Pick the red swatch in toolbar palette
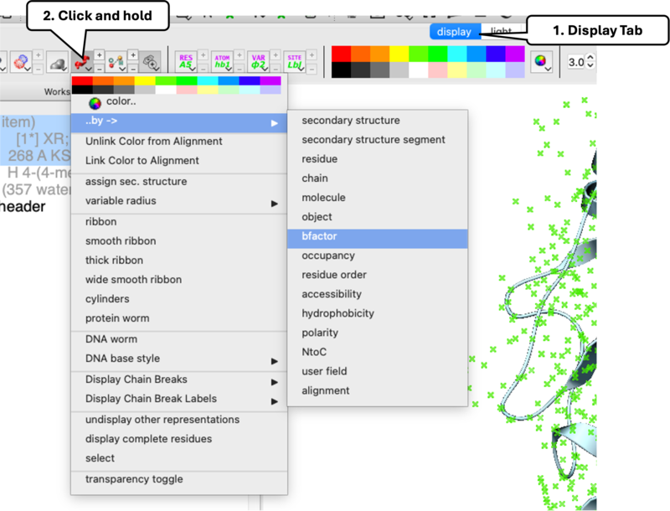The image size is (670, 511). click(342, 54)
